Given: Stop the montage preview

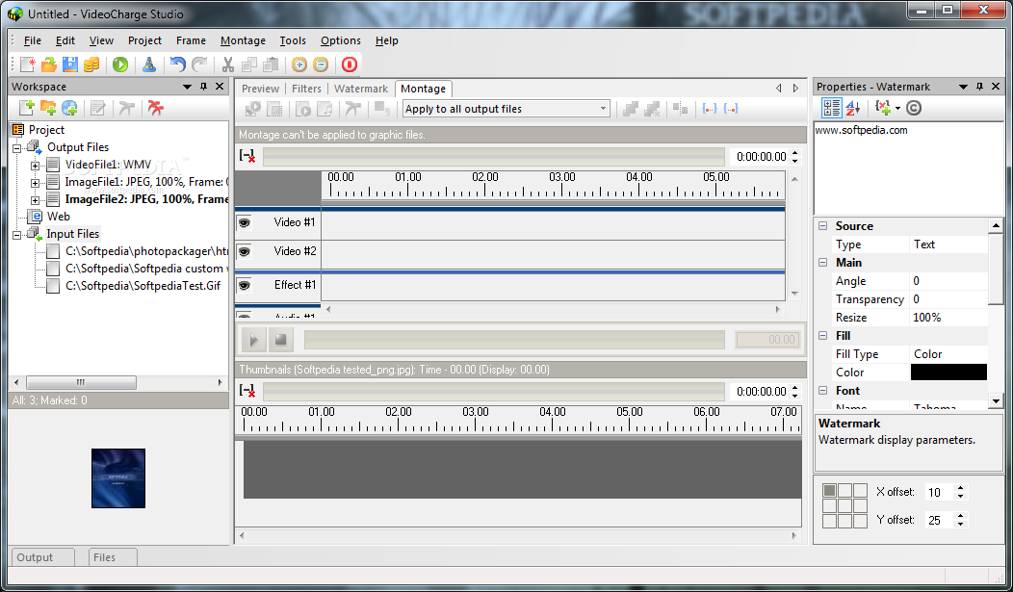Looking at the screenshot, I should point(280,340).
